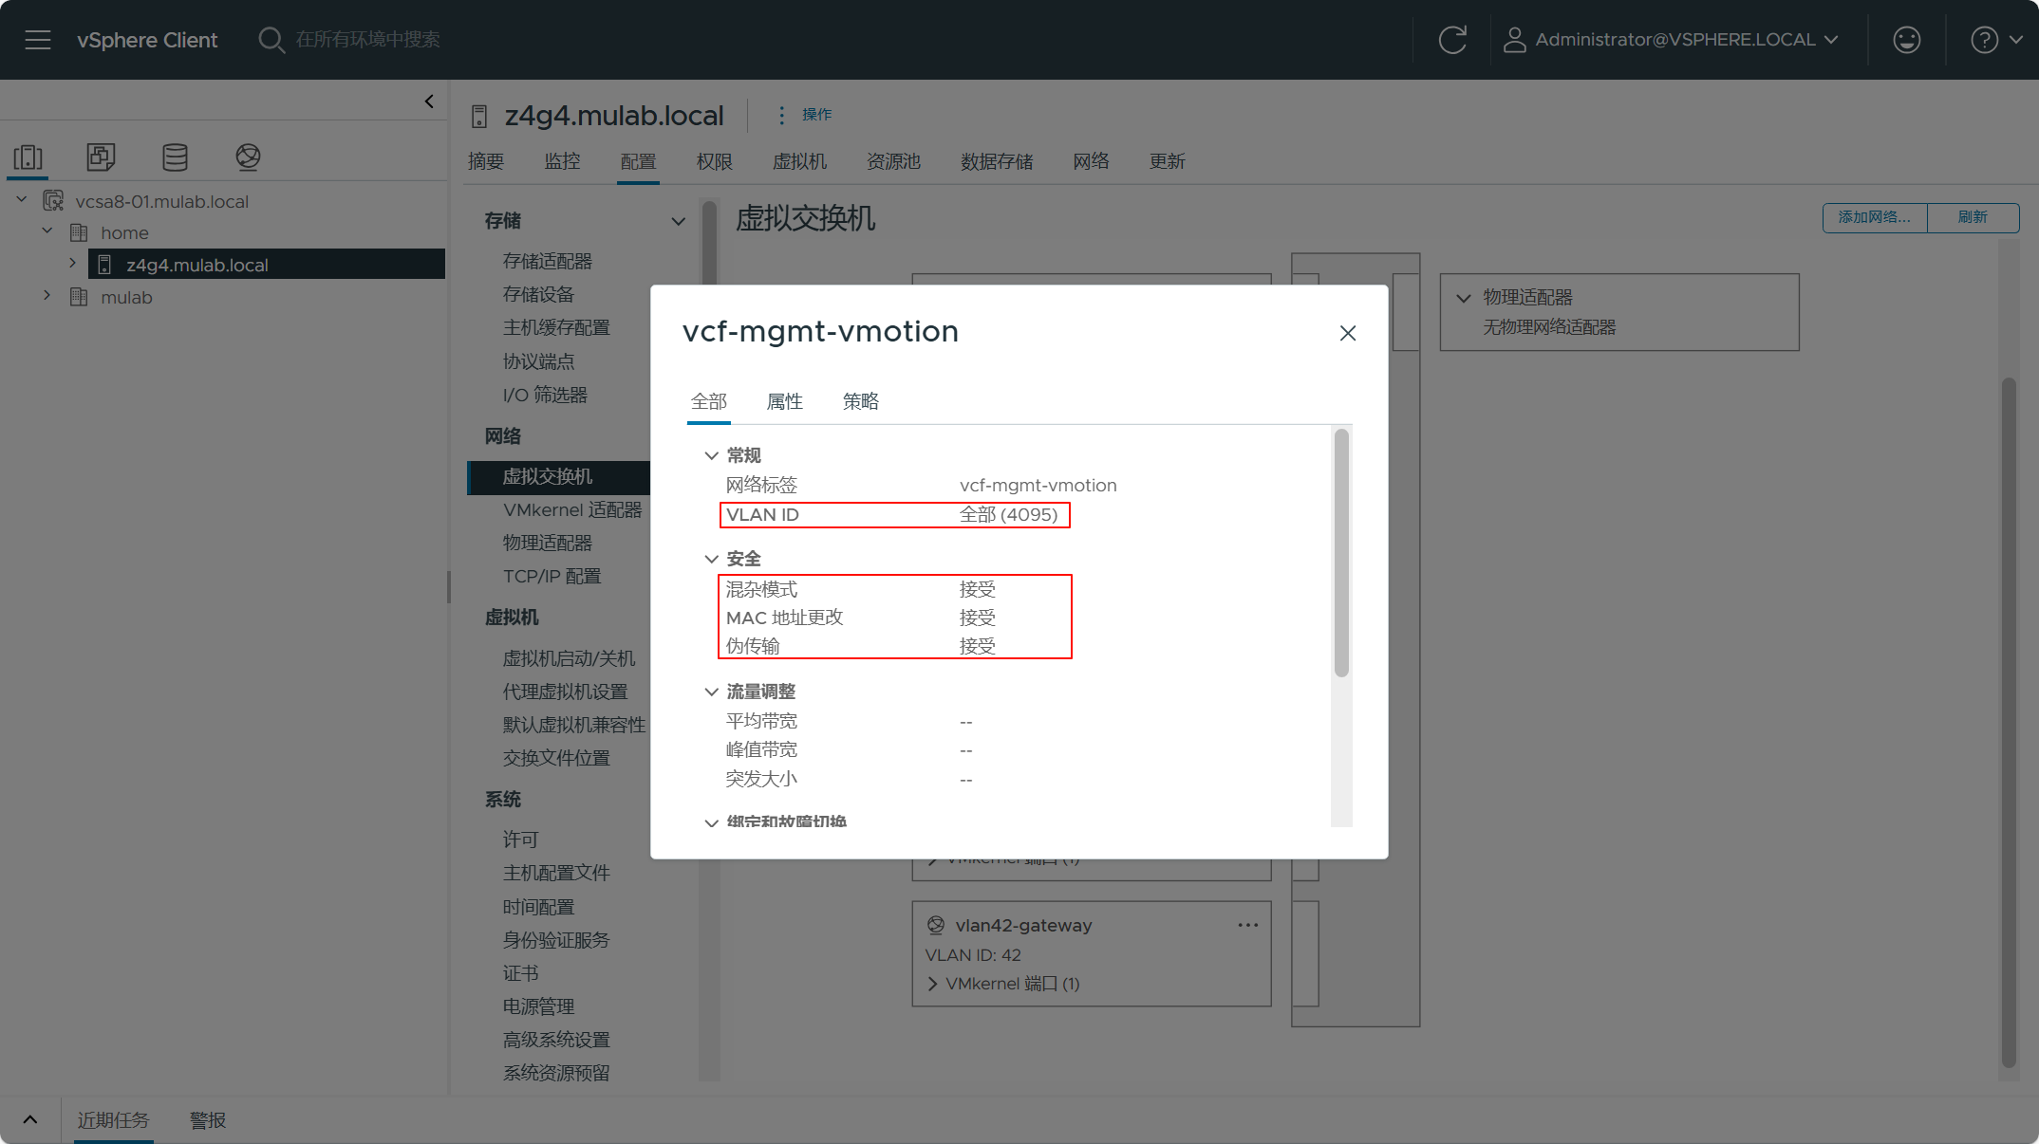Switch to Hosts and Clusters inventory view
Screen dimensions: 2039x1144
pos(28,157)
